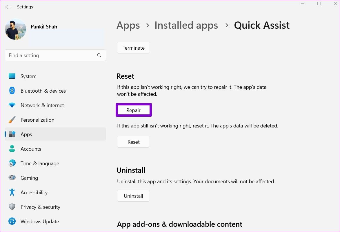This screenshot has width=340, height=232.
Task: Click the Accounts person icon
Action: (12, 149)
